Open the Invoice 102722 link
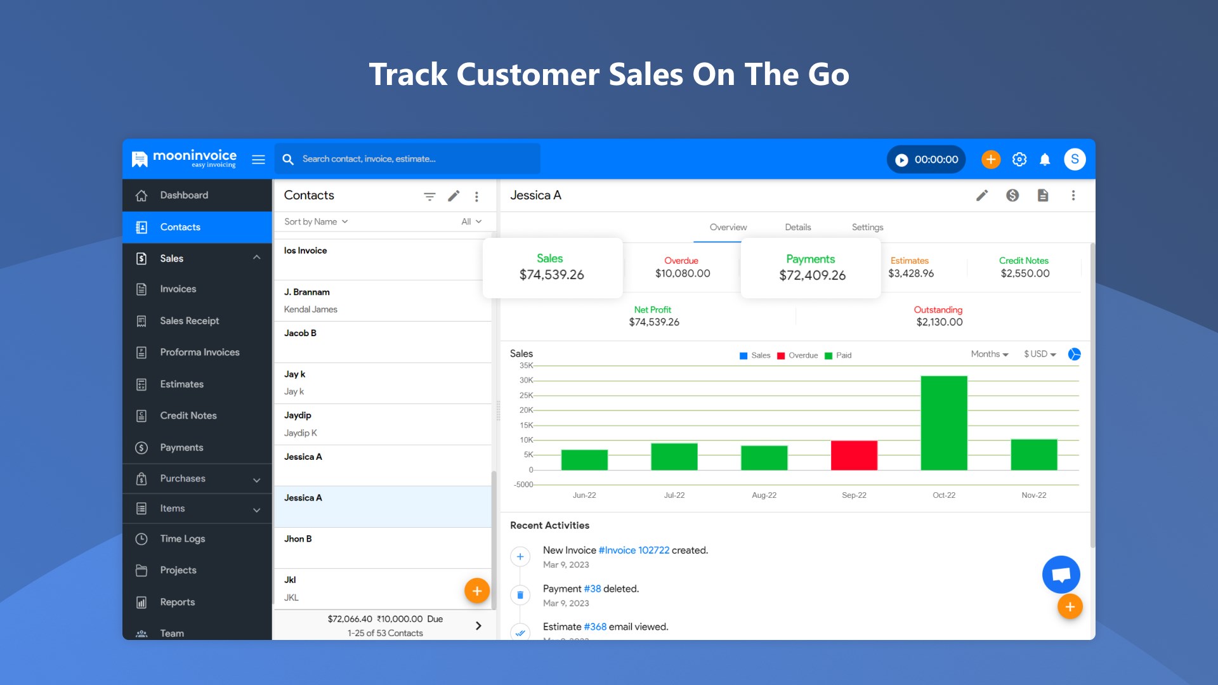 634,551
